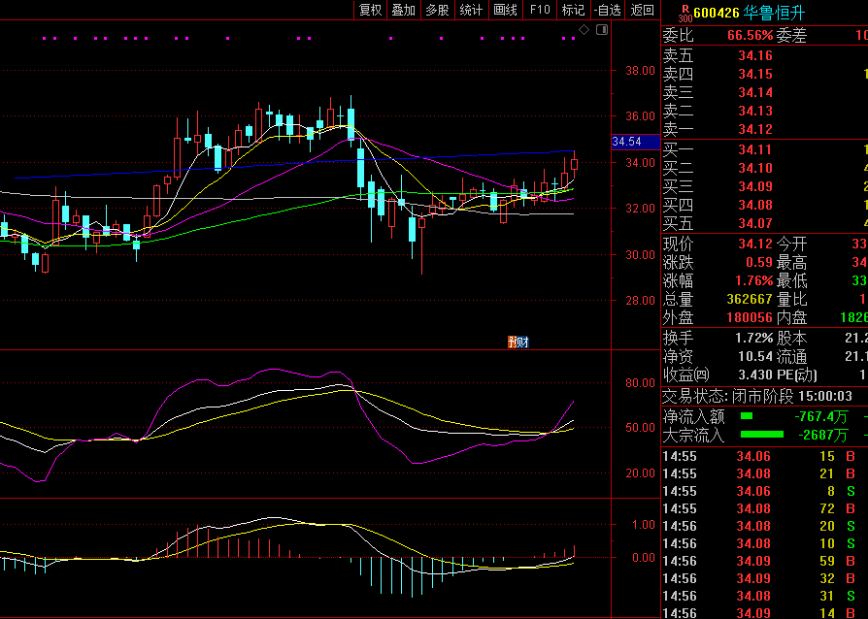Select the 卖二 price 34.13
The image size is (868, 619).
pyautogui.click(x=755, y=111)
